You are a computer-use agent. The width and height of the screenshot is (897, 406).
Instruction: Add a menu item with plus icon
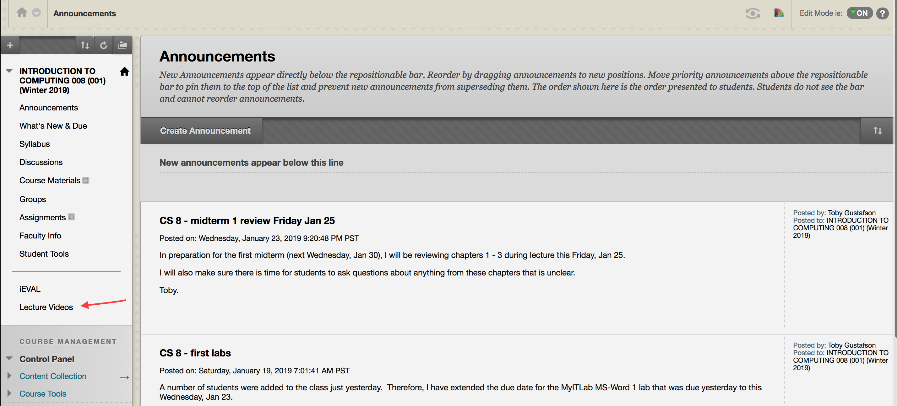(10, 45)
